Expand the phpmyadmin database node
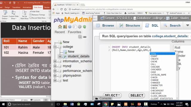The width and height of the screenshot is (191, 107). 55,75
